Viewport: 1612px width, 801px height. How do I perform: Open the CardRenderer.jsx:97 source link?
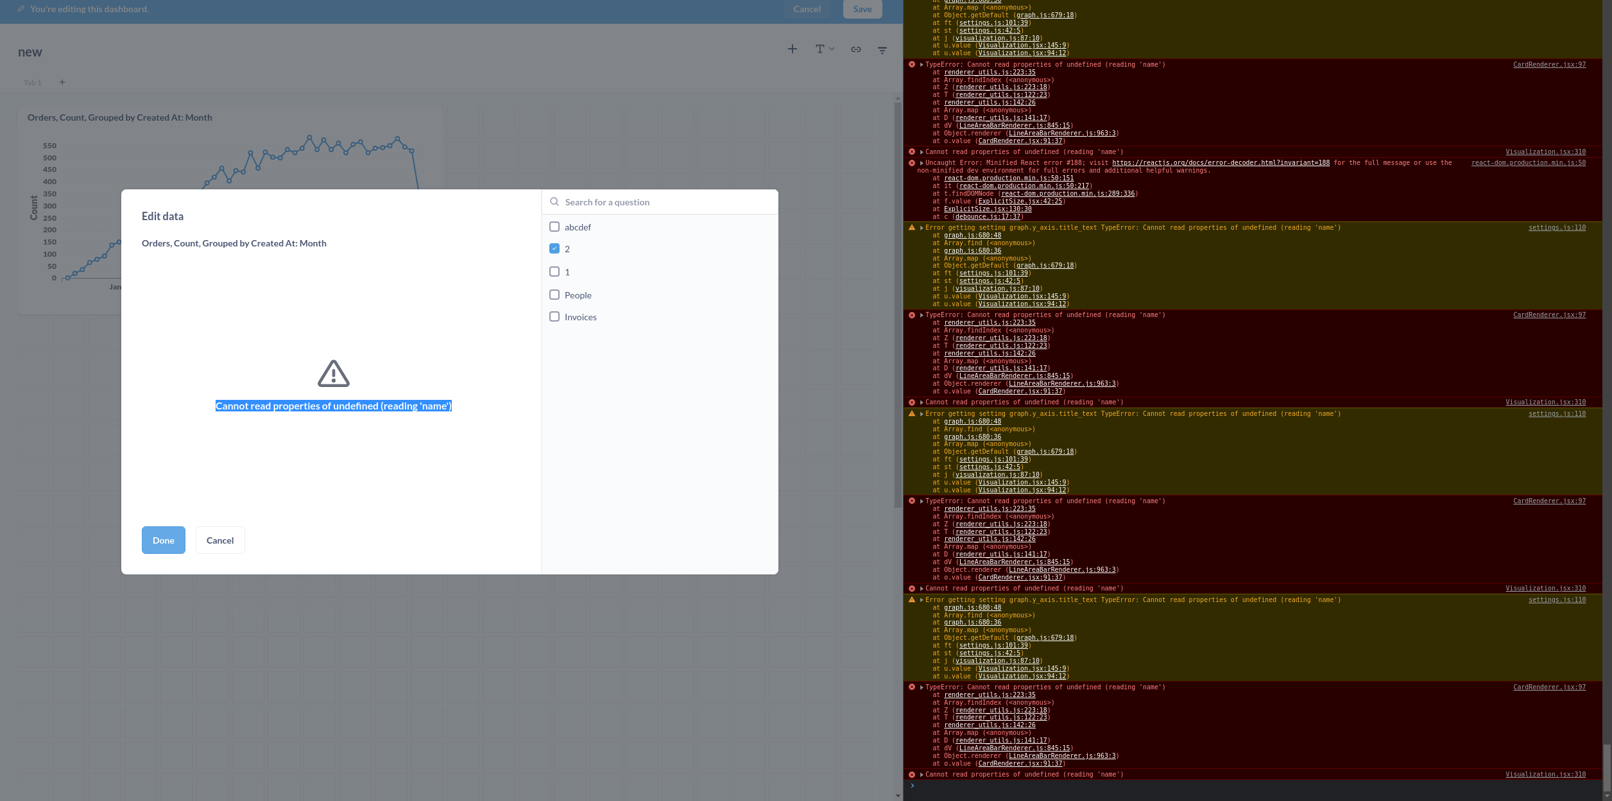pyautogui.click(x=1549, y=64)
